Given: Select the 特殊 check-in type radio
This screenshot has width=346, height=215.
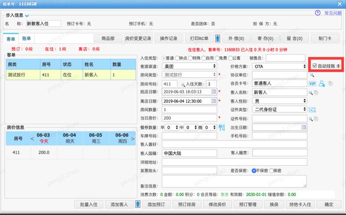Looking at the screenshot, I should point(190,58).
